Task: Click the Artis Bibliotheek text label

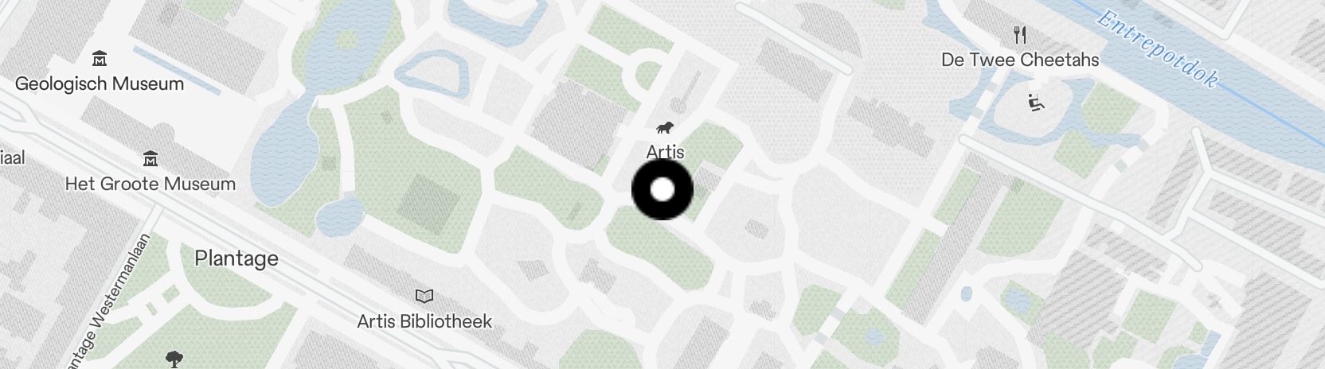Action: pos(424,321)
